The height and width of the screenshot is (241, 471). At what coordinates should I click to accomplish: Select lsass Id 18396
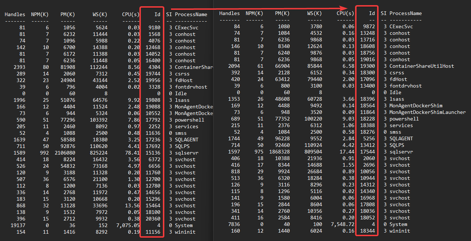[367, 99]
